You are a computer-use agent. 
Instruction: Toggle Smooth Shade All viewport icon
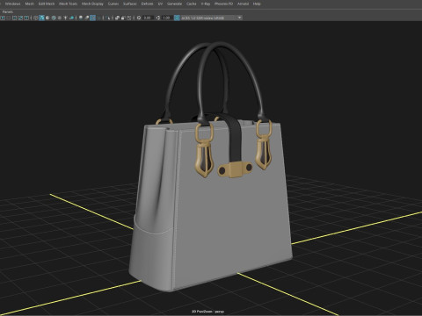(41, 18)
